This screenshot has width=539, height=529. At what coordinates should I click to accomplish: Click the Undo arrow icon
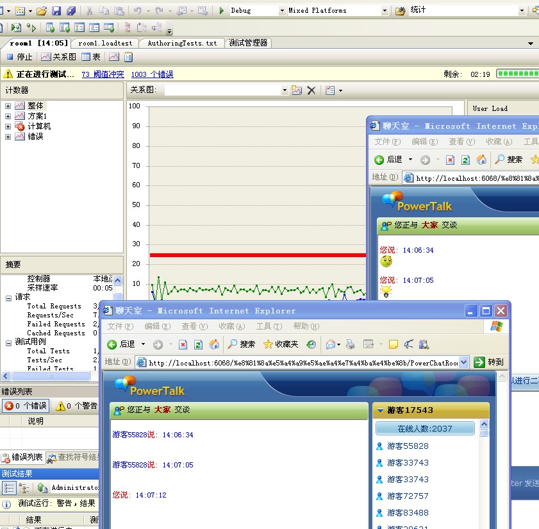point(138,11)
